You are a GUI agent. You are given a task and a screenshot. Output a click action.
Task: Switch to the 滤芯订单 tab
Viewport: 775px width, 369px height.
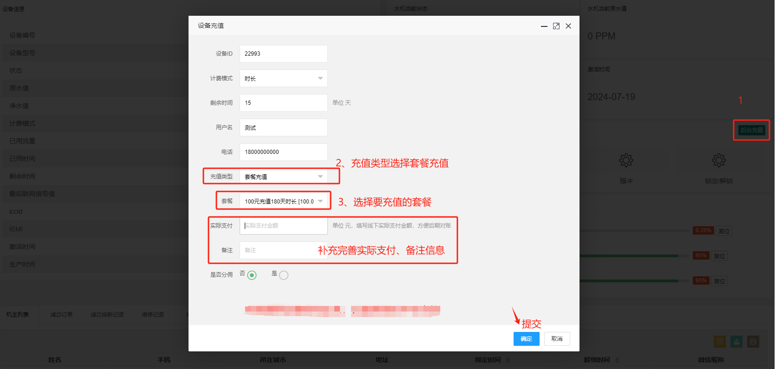tap(61, 315)
